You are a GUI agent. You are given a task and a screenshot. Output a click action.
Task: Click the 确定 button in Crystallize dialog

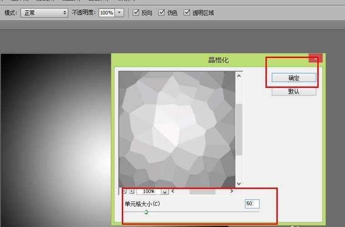[x=294, y=78]
